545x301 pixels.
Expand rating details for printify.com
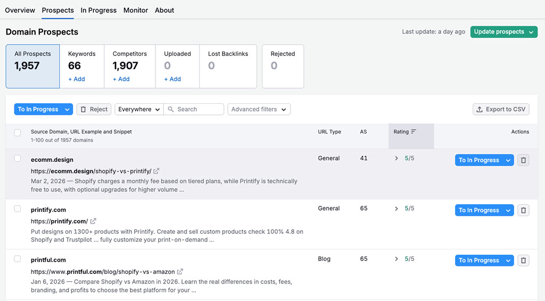(x=396, y=208)
